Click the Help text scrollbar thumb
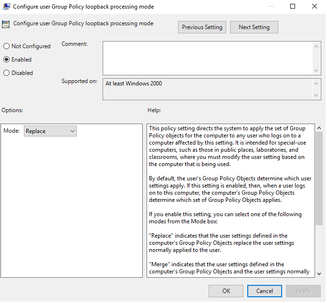Image resolution: width=327 pixels, height=303 pixels. coord(319,177)
